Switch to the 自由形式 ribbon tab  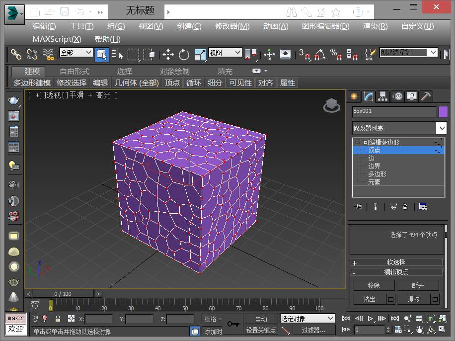coord(75,72)
